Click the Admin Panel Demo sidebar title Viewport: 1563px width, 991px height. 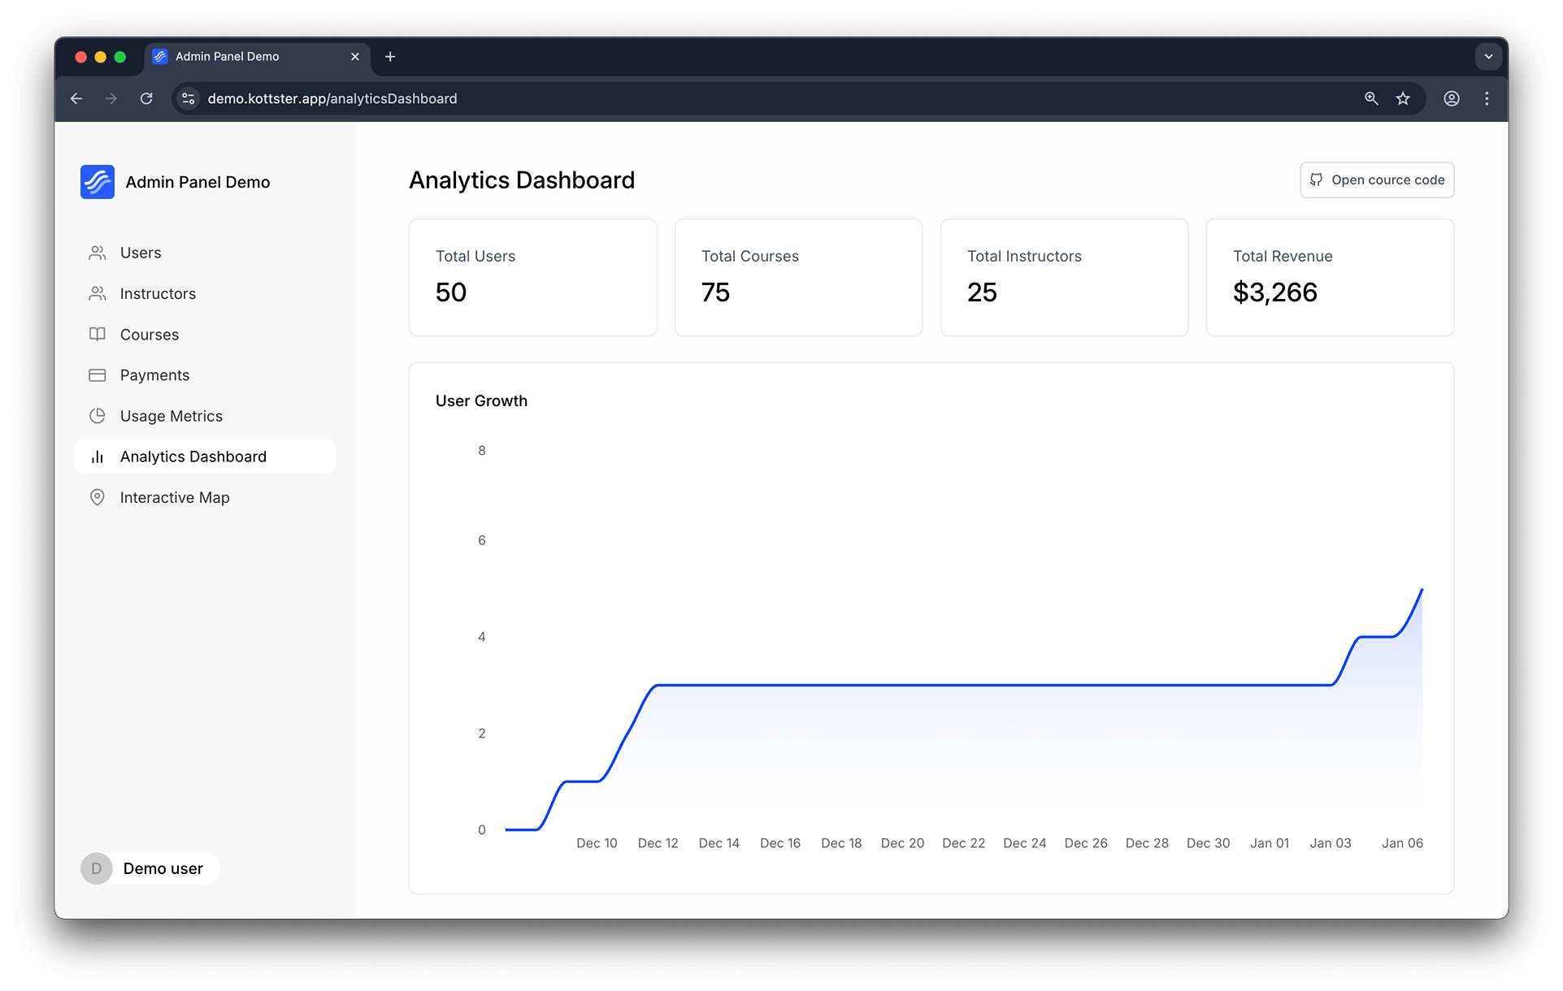point(198,182)
